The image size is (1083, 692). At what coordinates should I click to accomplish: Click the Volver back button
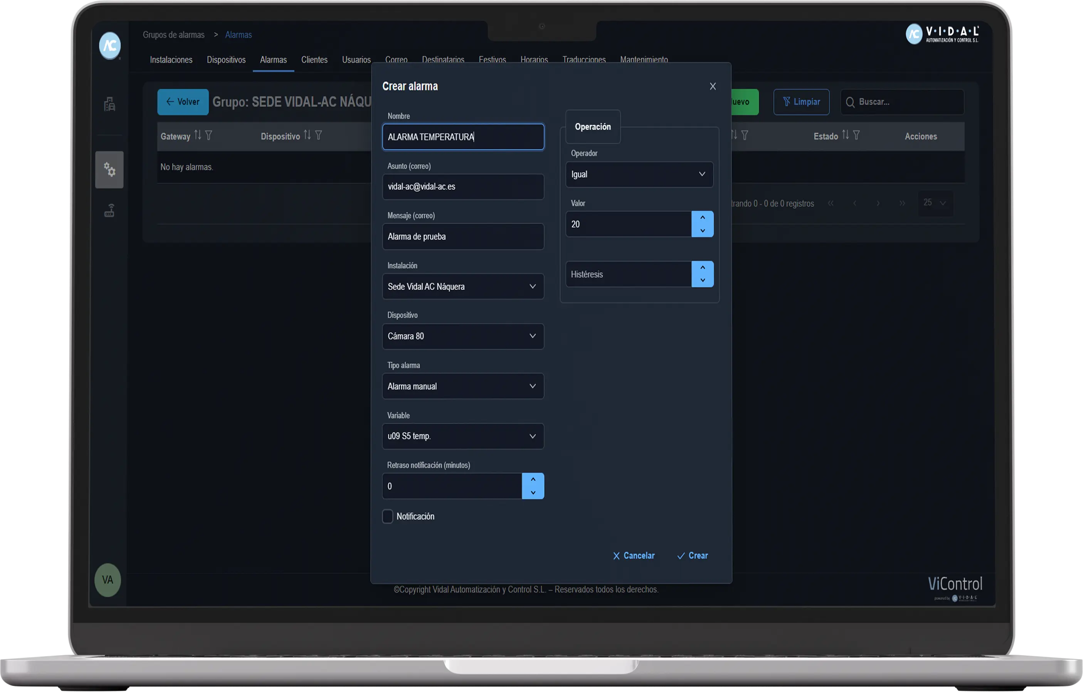[x=183, y=102]
